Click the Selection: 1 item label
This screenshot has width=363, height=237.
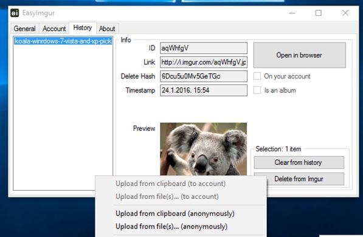pyautogui.click(x=278, y=149)
